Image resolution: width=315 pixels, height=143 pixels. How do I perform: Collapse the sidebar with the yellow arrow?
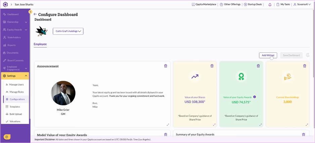tap(31, 12)
